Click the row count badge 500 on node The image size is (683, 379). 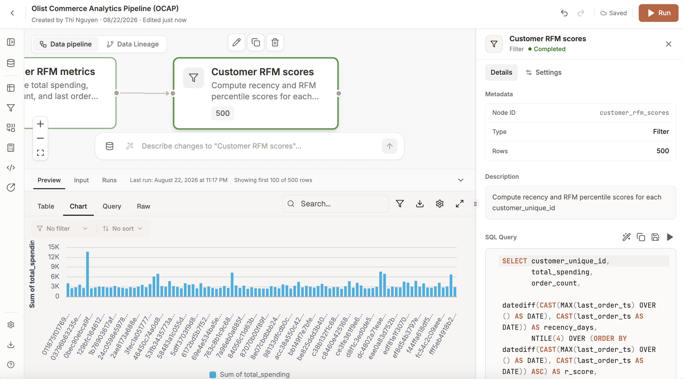coord(223,113)
